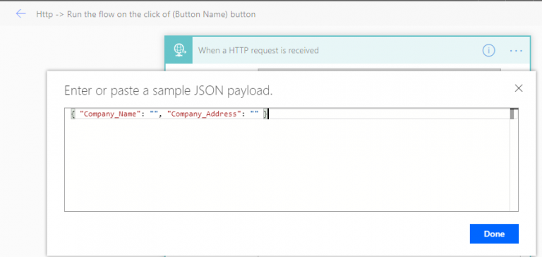Go back using the left arrow
The width and height of the screenshot is (542, 257).
(x=21, y=14)
